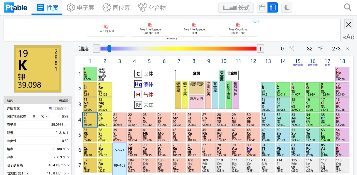The image size is (357, 175).
Task: Click the Celsius temperature field
Action: point(279,49)
